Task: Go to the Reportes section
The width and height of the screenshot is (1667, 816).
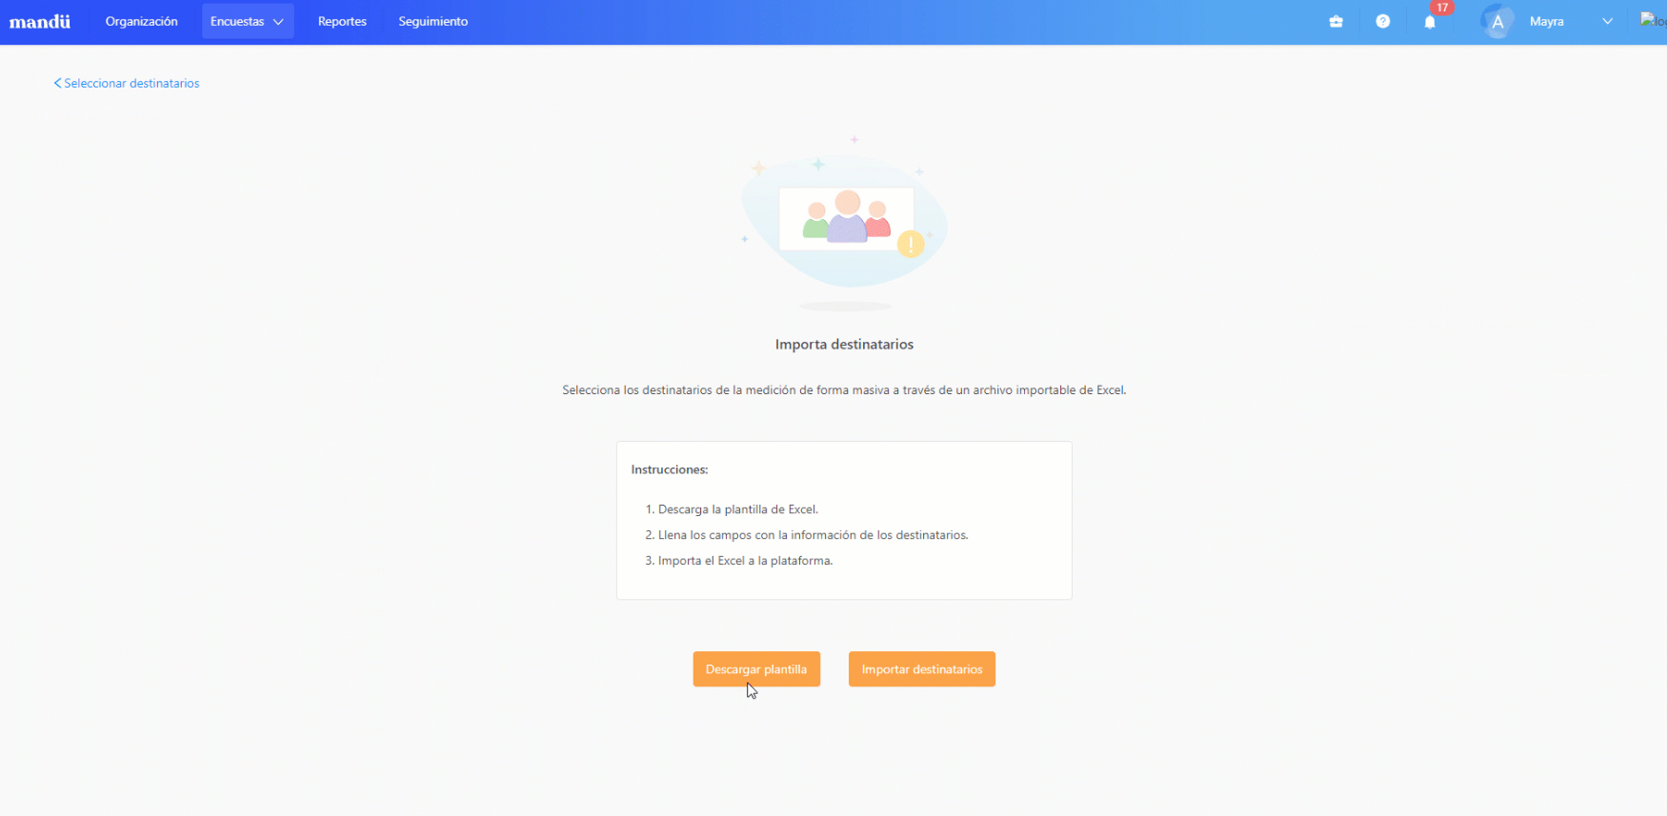Action: point(342,21)
